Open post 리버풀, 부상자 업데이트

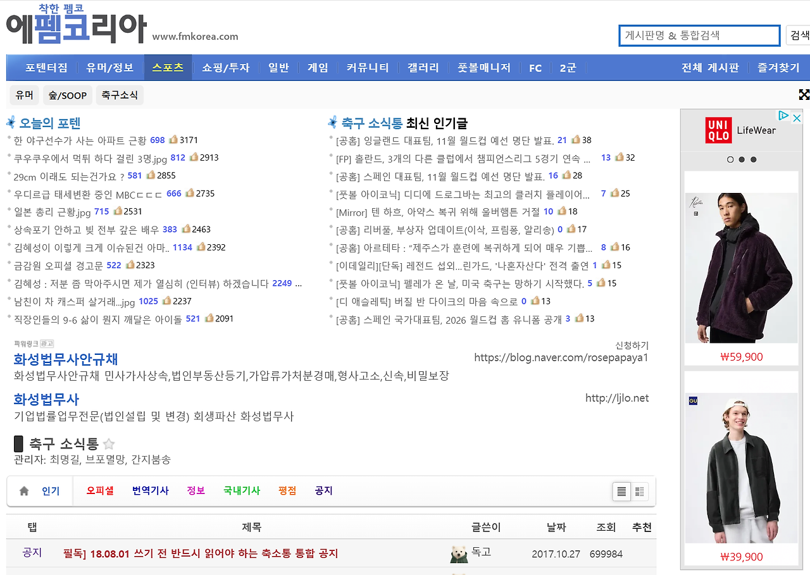pyautogui.click(x=445, y=230)
